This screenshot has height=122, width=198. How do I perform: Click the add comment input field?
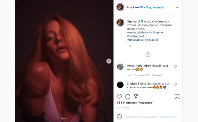coord(142,117)
